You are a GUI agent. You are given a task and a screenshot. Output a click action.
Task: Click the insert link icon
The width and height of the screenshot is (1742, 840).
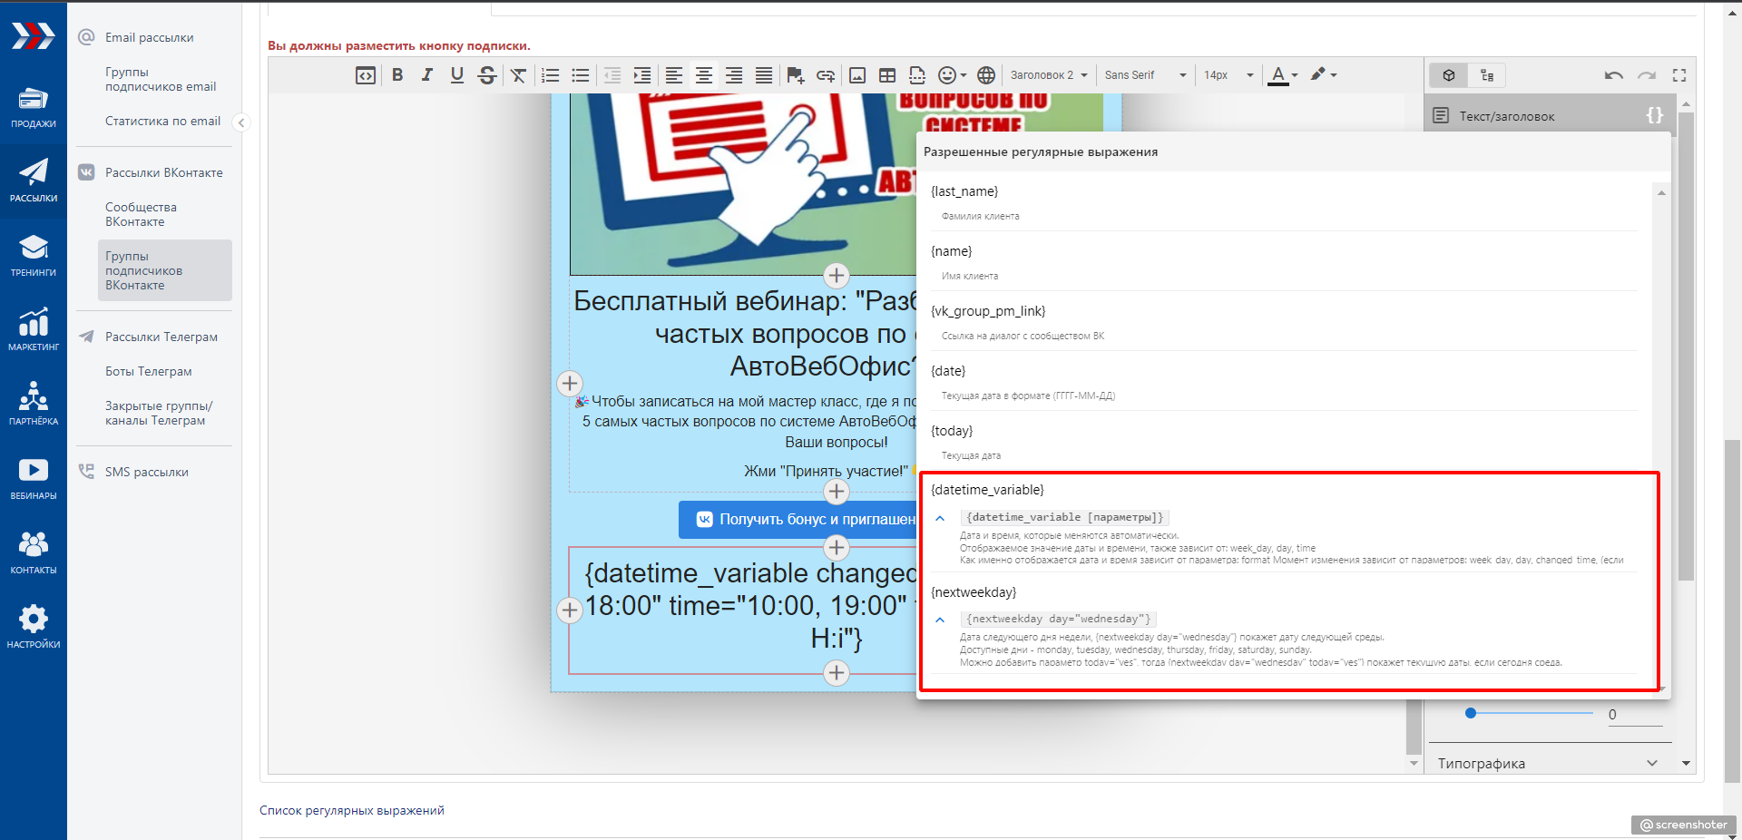click(825, 75)
